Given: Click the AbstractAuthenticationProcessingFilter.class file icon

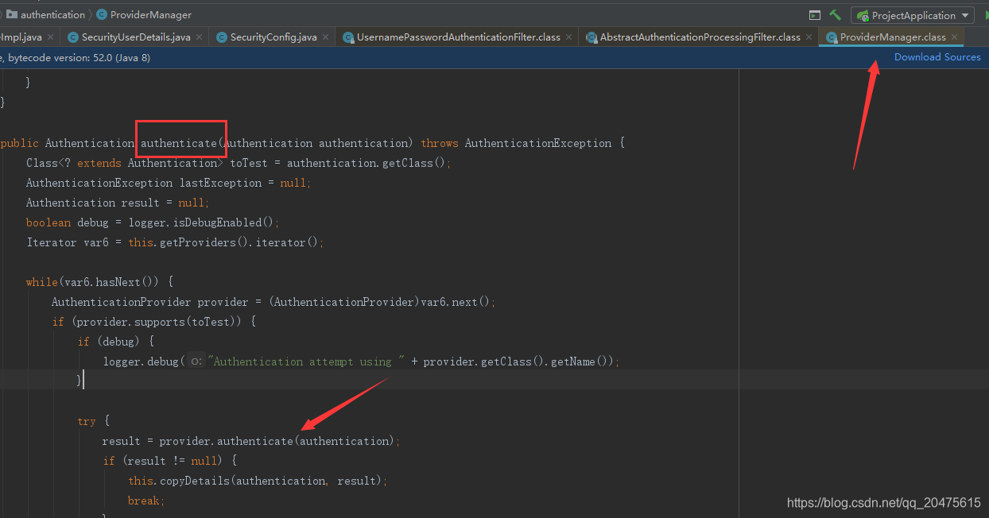Looking at the screenshot, I should coord(591,37).
